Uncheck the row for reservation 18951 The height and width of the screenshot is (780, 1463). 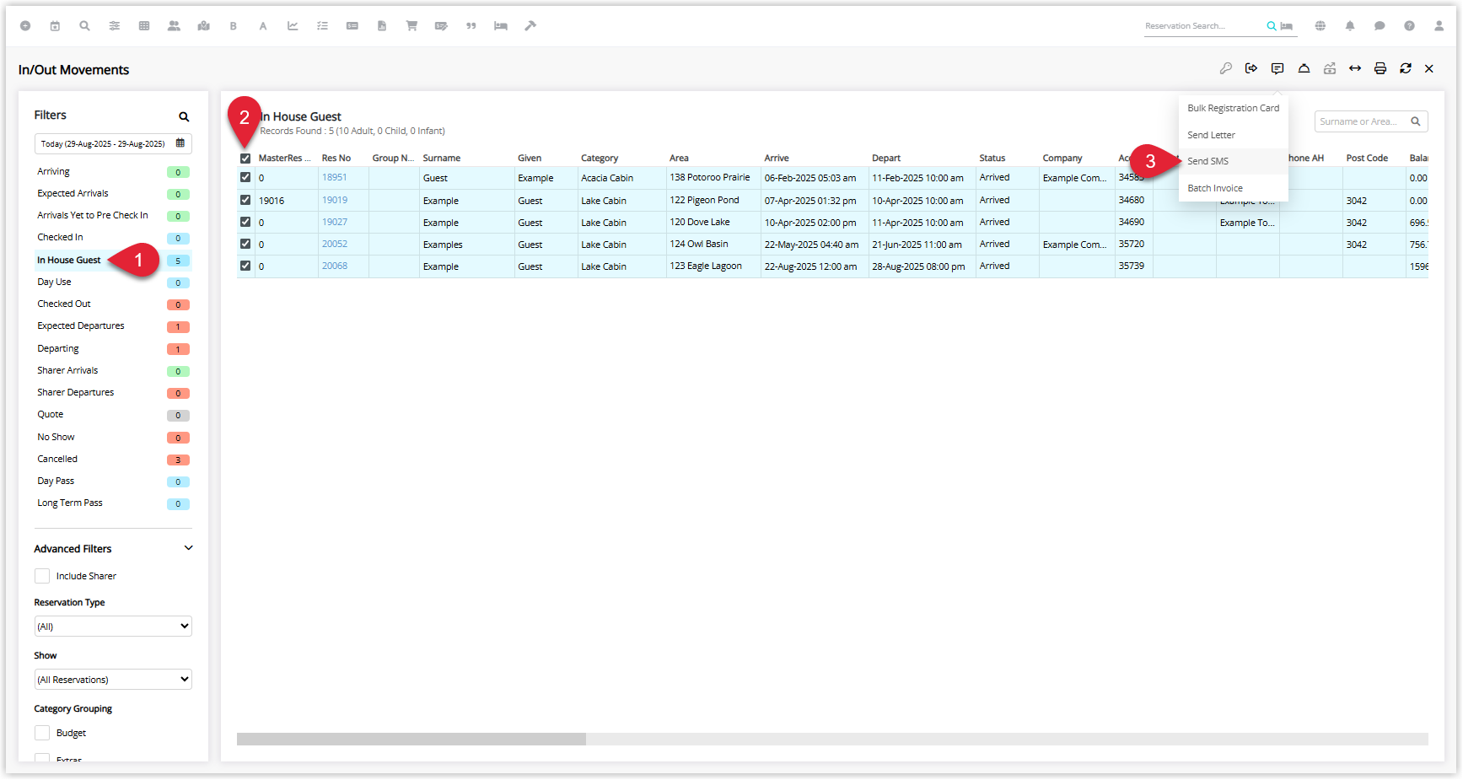click(245, 178)
